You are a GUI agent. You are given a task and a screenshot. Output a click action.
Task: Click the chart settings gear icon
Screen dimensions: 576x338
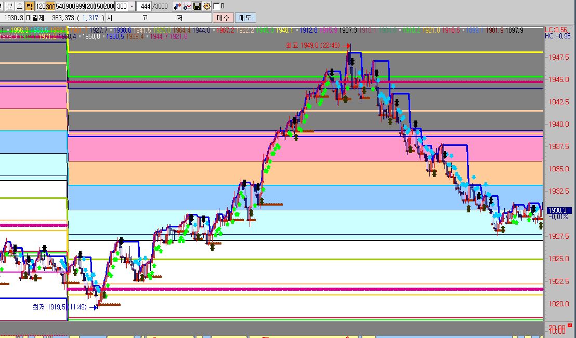click(206, 6)
